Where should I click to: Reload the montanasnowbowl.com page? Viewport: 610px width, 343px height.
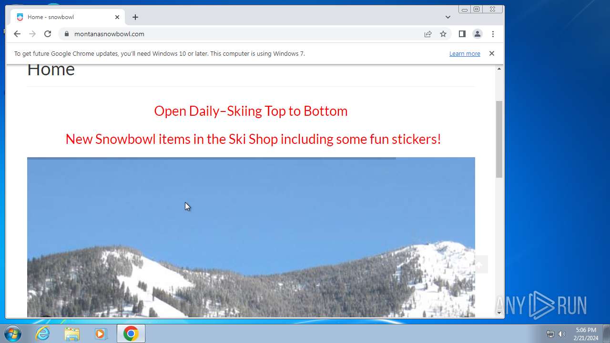(x=48, y=34)
